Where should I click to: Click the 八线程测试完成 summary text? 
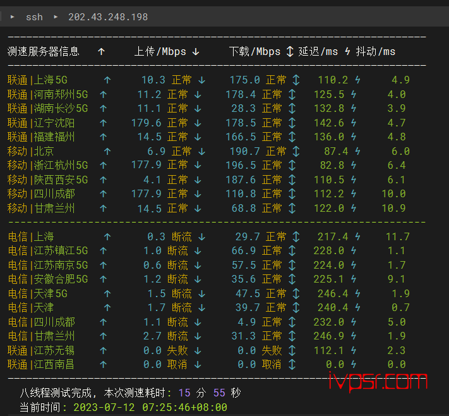[56, 393]
